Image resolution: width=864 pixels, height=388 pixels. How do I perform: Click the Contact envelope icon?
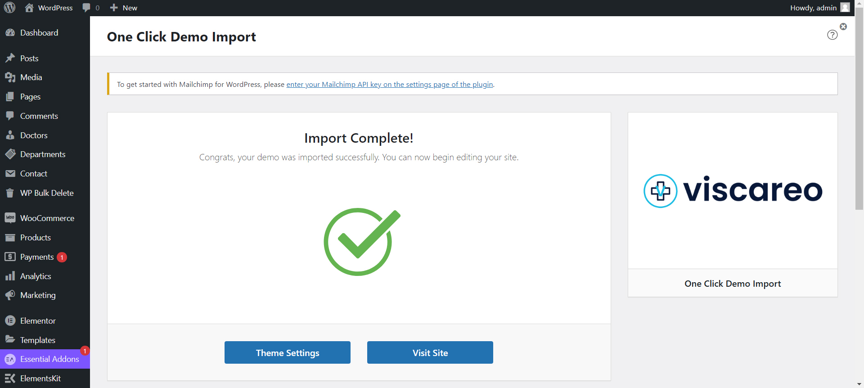[x=10, y=174]
